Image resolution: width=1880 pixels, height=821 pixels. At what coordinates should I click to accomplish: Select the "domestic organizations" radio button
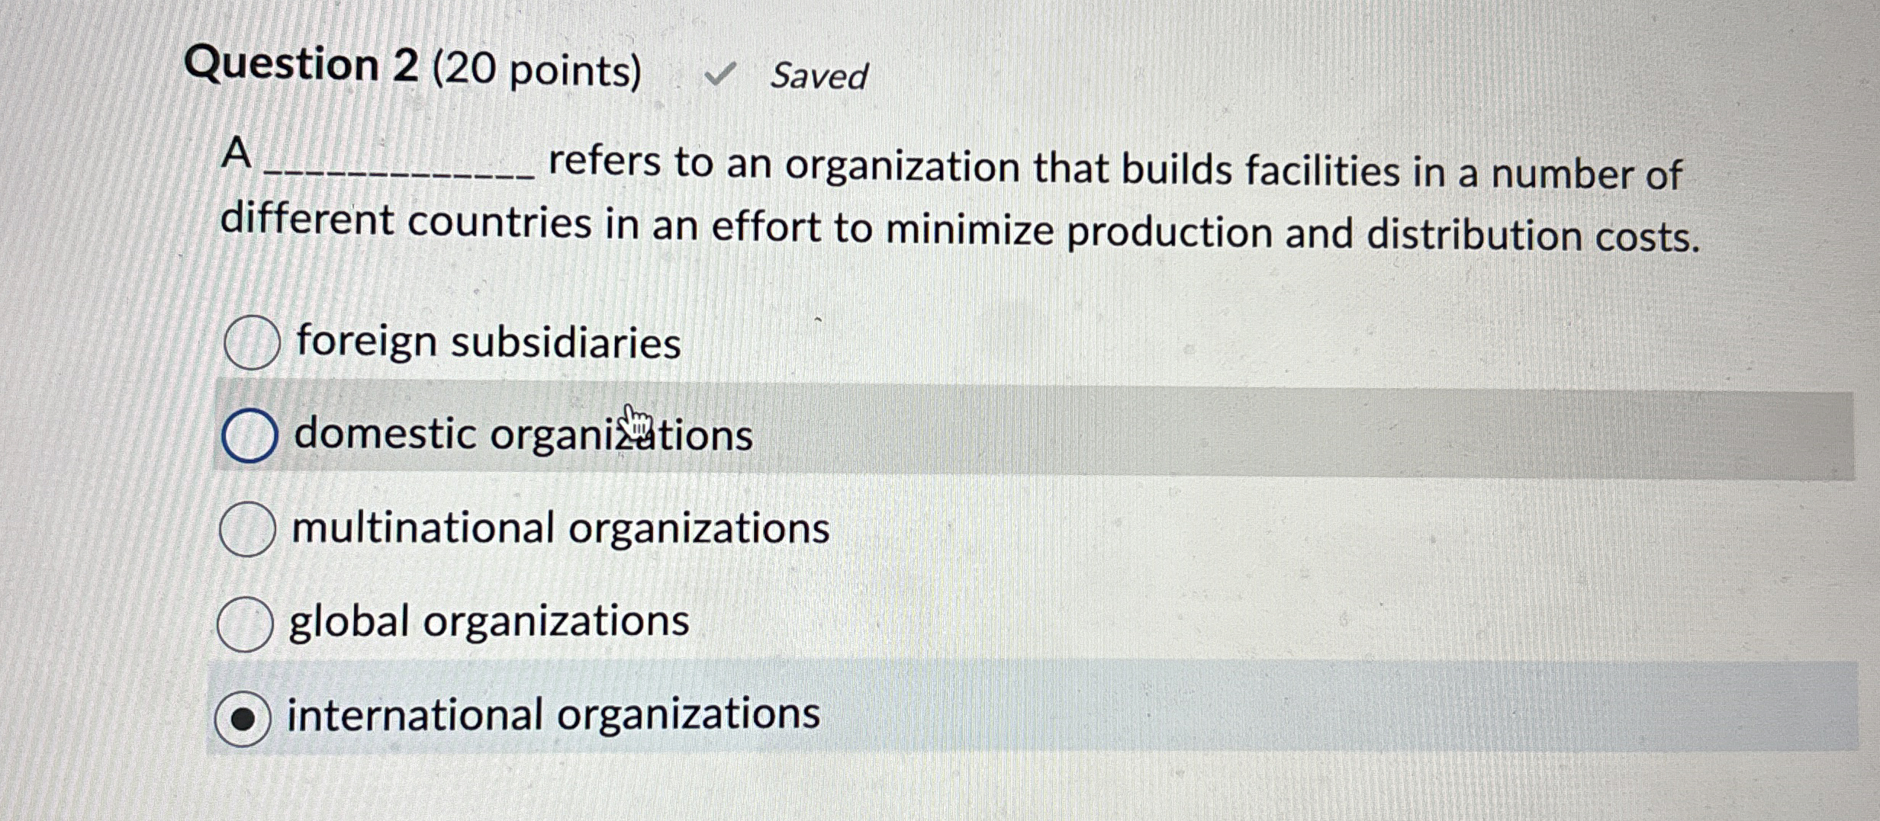253,435
